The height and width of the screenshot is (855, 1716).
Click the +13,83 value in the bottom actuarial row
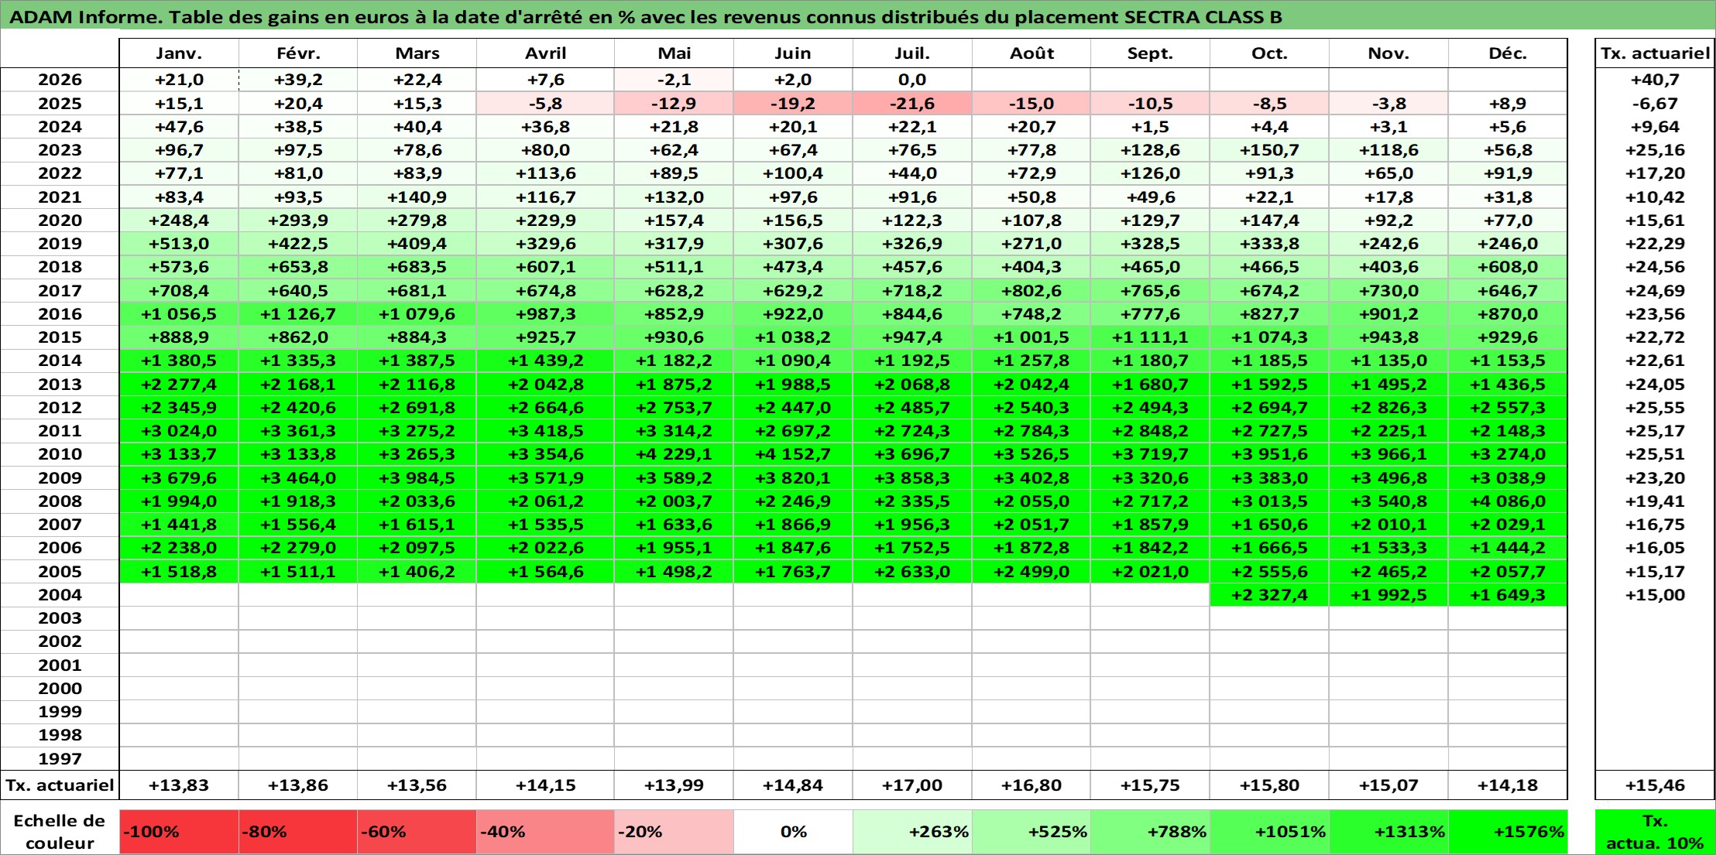(179, 785)
